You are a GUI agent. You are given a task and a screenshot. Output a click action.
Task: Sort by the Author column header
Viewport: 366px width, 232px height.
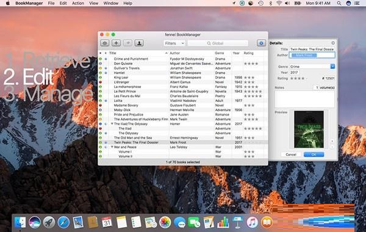click(x=191, y=53)
